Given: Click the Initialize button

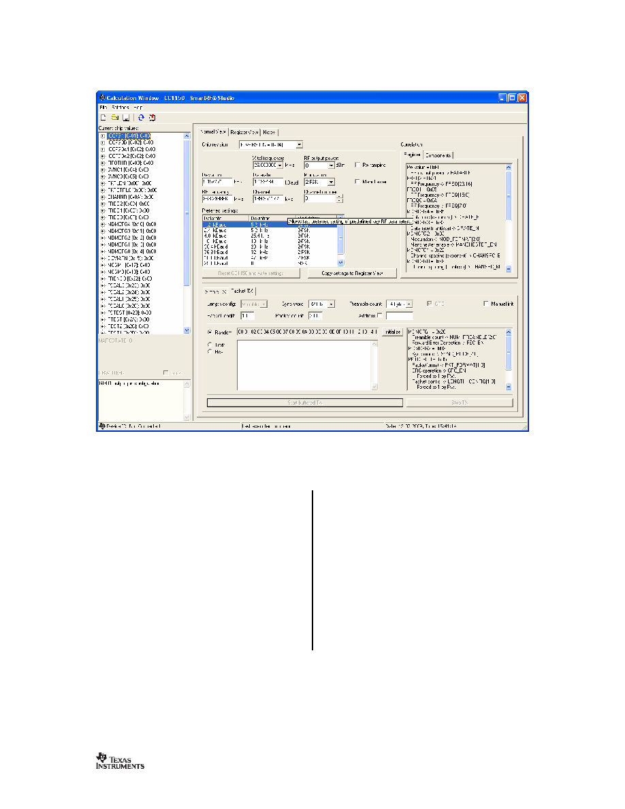Looking at the screenshot, I should pyautogui.click(x=392, y=332).
